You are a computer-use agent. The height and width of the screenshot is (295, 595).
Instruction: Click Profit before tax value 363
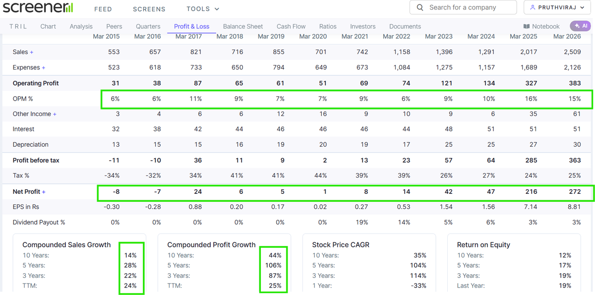575,161
